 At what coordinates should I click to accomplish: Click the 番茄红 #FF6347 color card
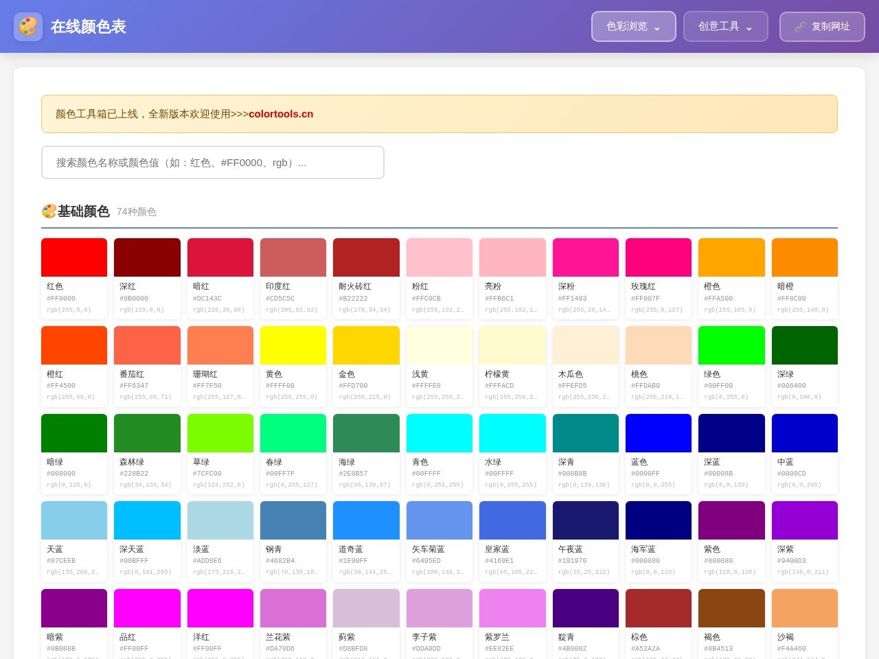click(147, 367)
